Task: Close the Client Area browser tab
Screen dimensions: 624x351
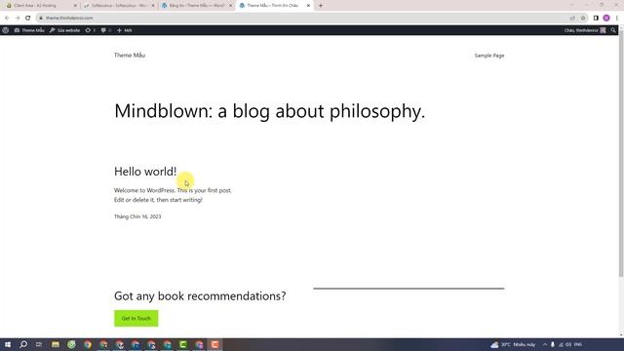Action: point(75,6)
